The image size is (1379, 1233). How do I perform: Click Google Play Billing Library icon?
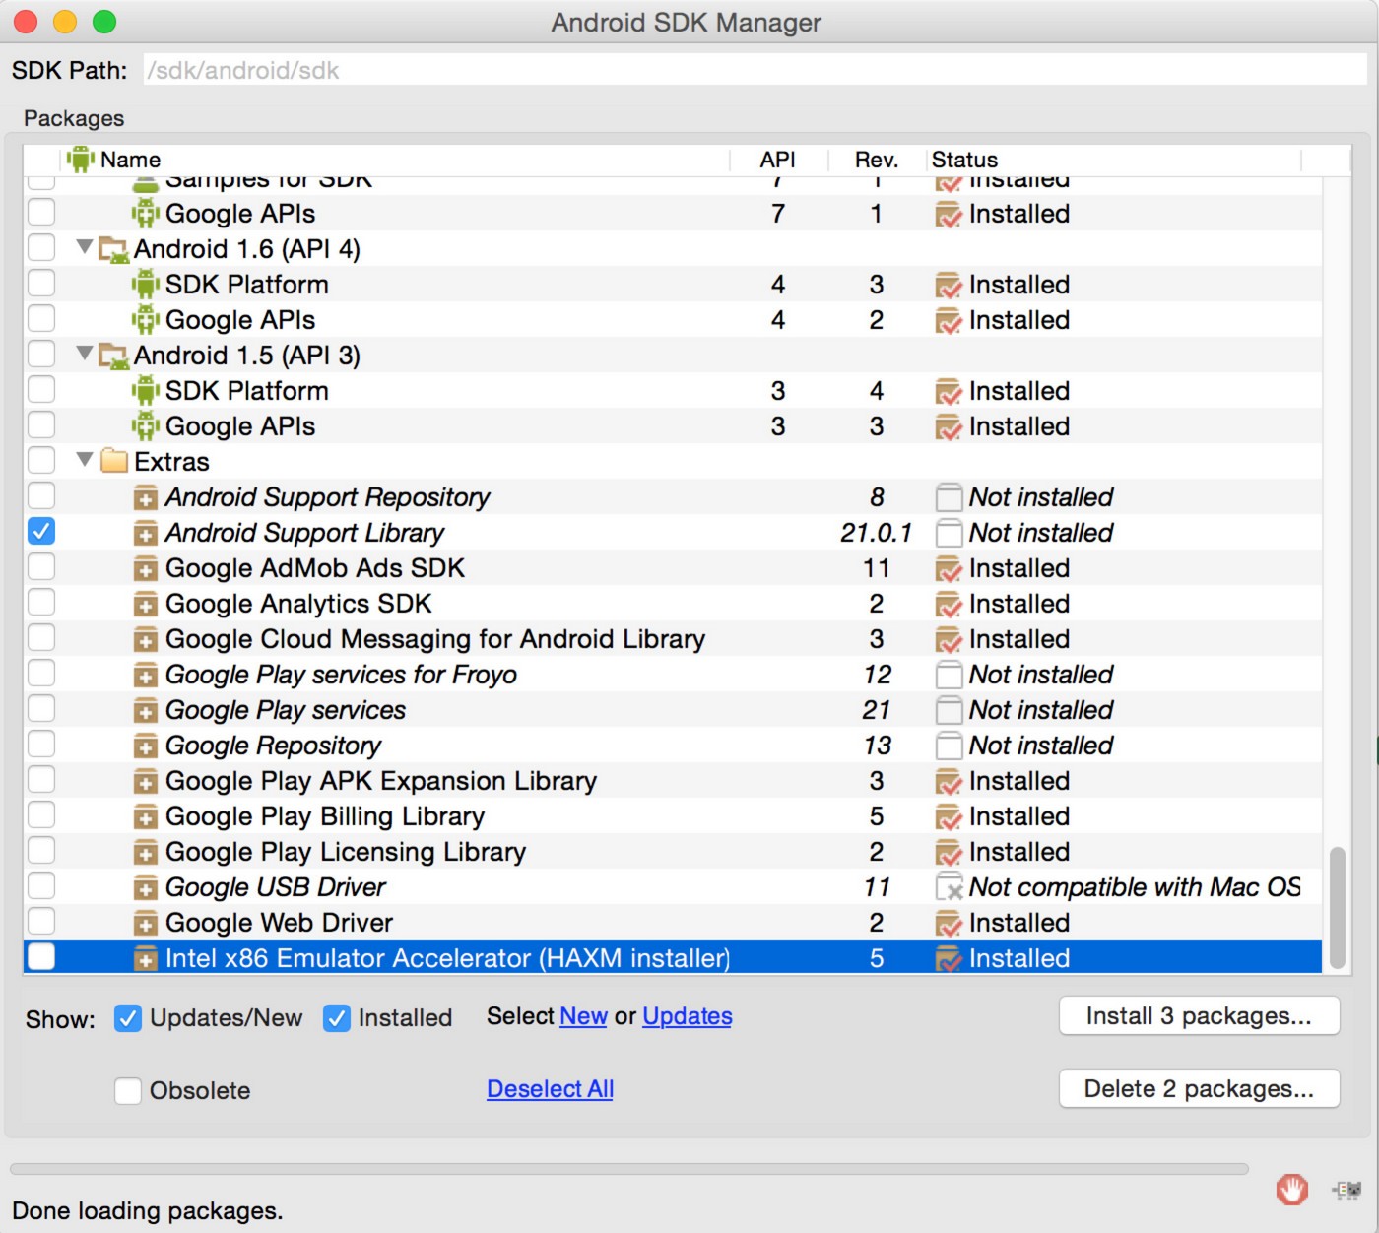(146, 816)
